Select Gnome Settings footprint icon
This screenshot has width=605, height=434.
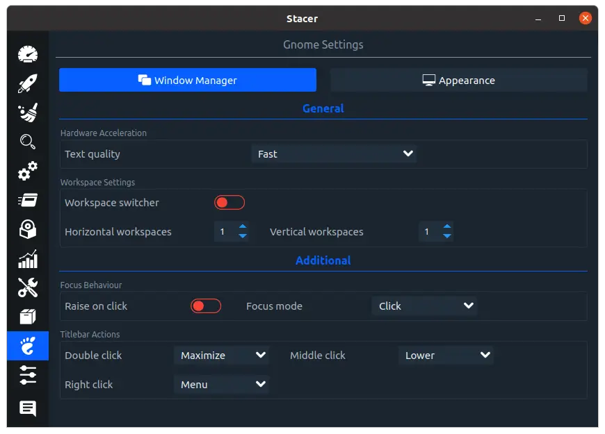(x=28, y=346)
